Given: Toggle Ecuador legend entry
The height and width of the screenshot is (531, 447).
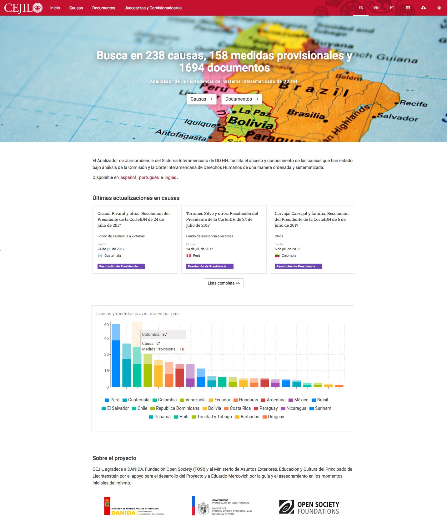Looking at the screenshot, I should [219, 400].
